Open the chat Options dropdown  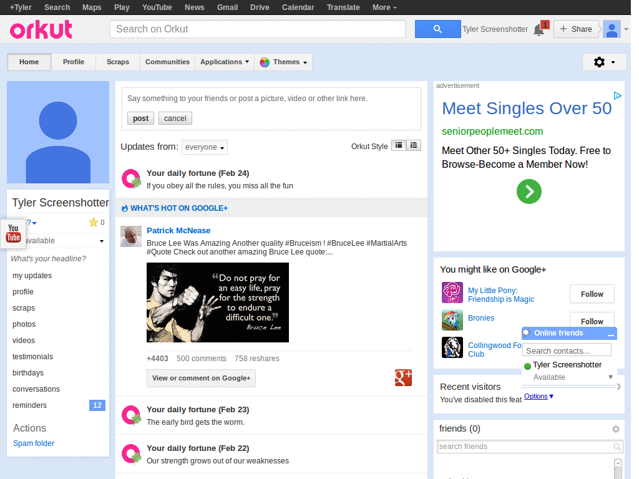[539, 396]
